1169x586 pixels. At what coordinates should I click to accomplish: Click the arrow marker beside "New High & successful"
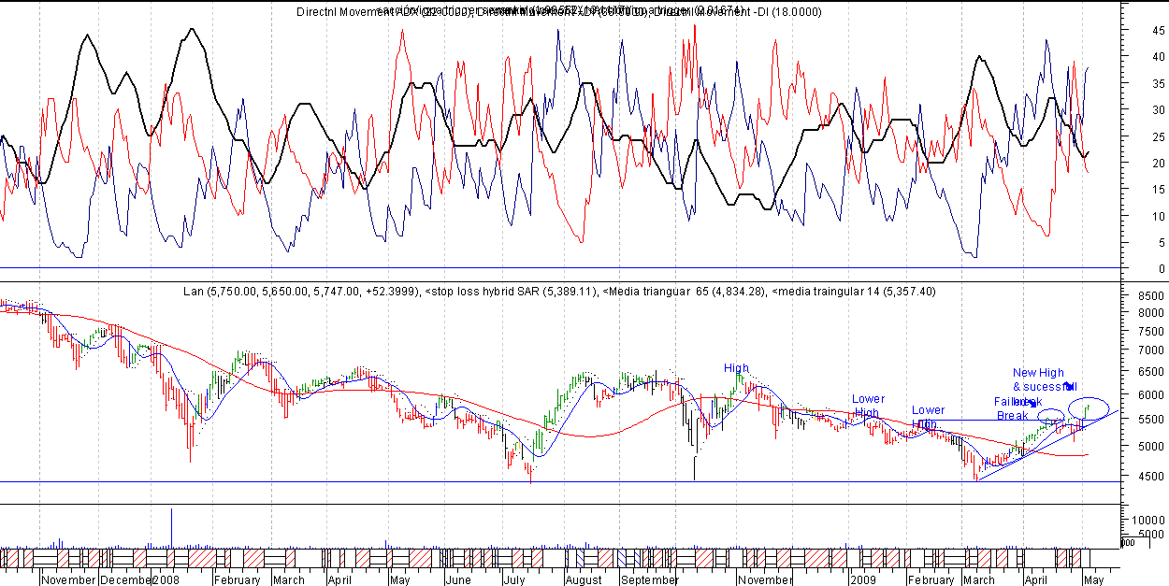[1070, 386]
